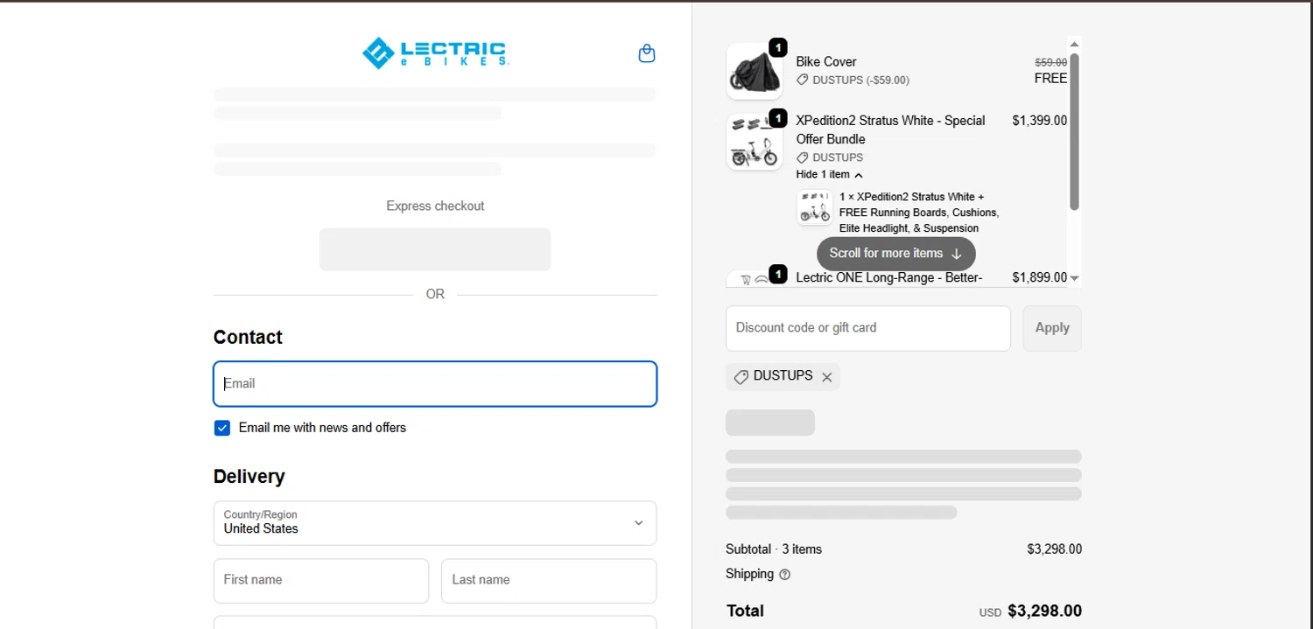Screen dimensions: 1313x629
Task: Click the Subtotal 3 items label
Action: click(x=774, y=549)
